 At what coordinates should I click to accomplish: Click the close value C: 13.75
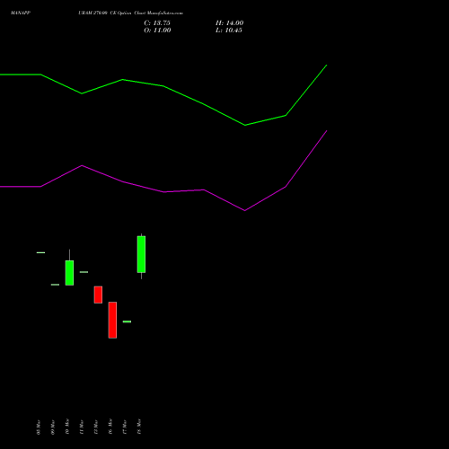(x=157, y=23)
